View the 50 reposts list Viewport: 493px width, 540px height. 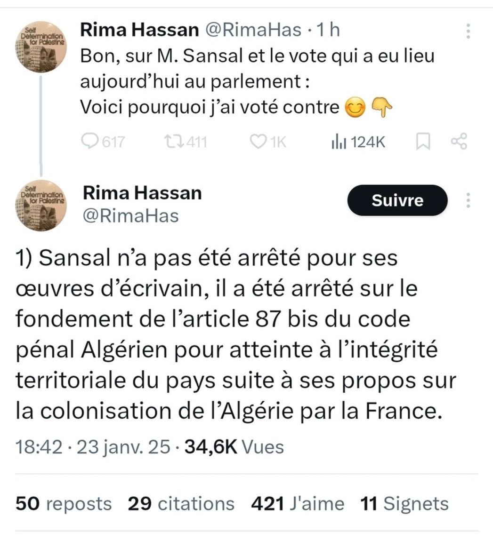click(64, 504)
